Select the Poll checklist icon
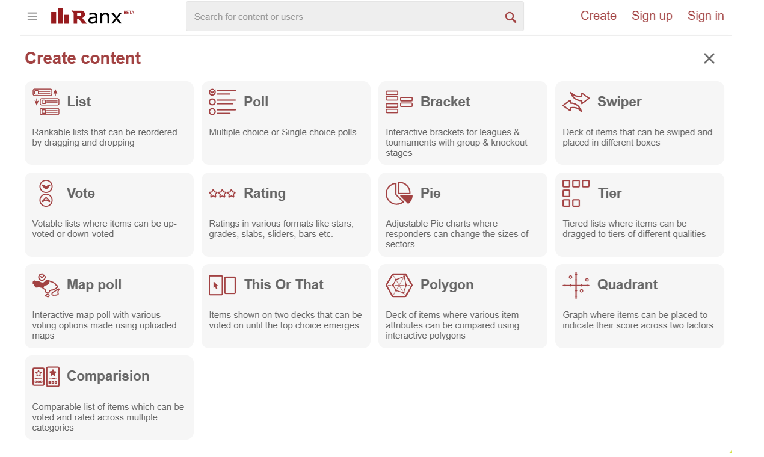Screen dimensions: 764x457 pos(222,102)
